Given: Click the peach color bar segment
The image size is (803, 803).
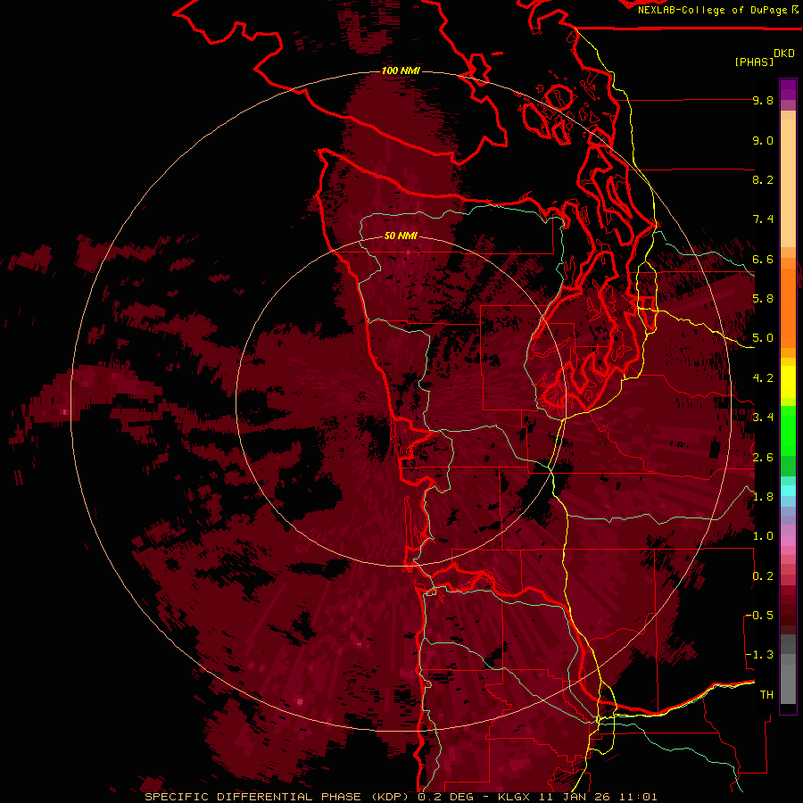Looking at the screenshot, I should point(788,182).
